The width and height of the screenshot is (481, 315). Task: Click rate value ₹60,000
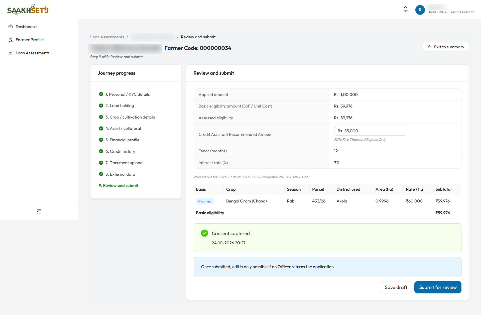pos(414,201)
